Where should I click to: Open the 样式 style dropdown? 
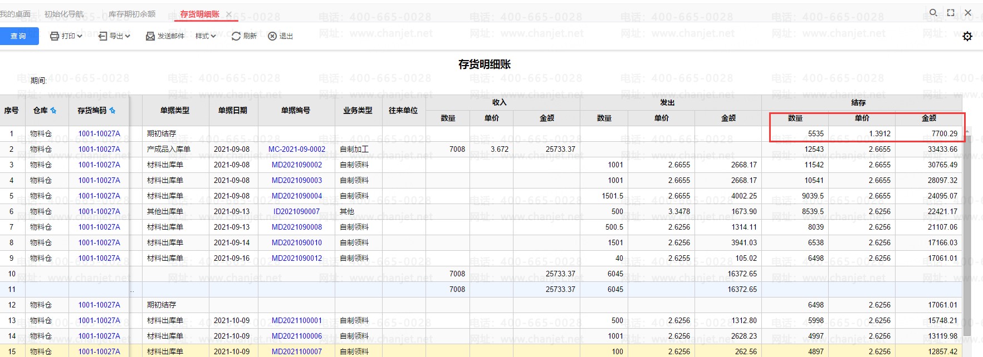(x=206, y=36)
